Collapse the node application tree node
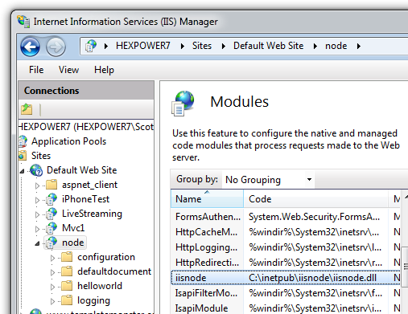This screenshot has width=408, height=314. [37, 243]
